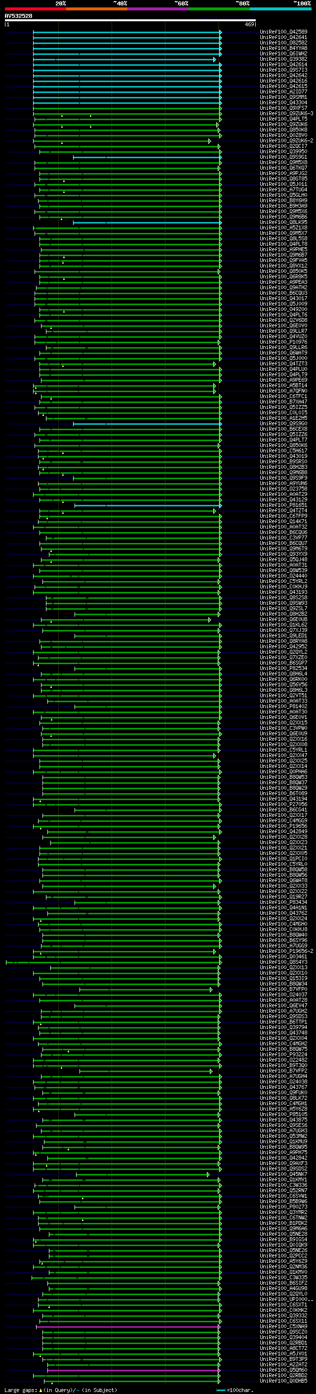Select the UniRef100_Q9S7I3 label
The height and width of the screenshot is (1394, 316).
pyautogui.click(x=283, y=70)
